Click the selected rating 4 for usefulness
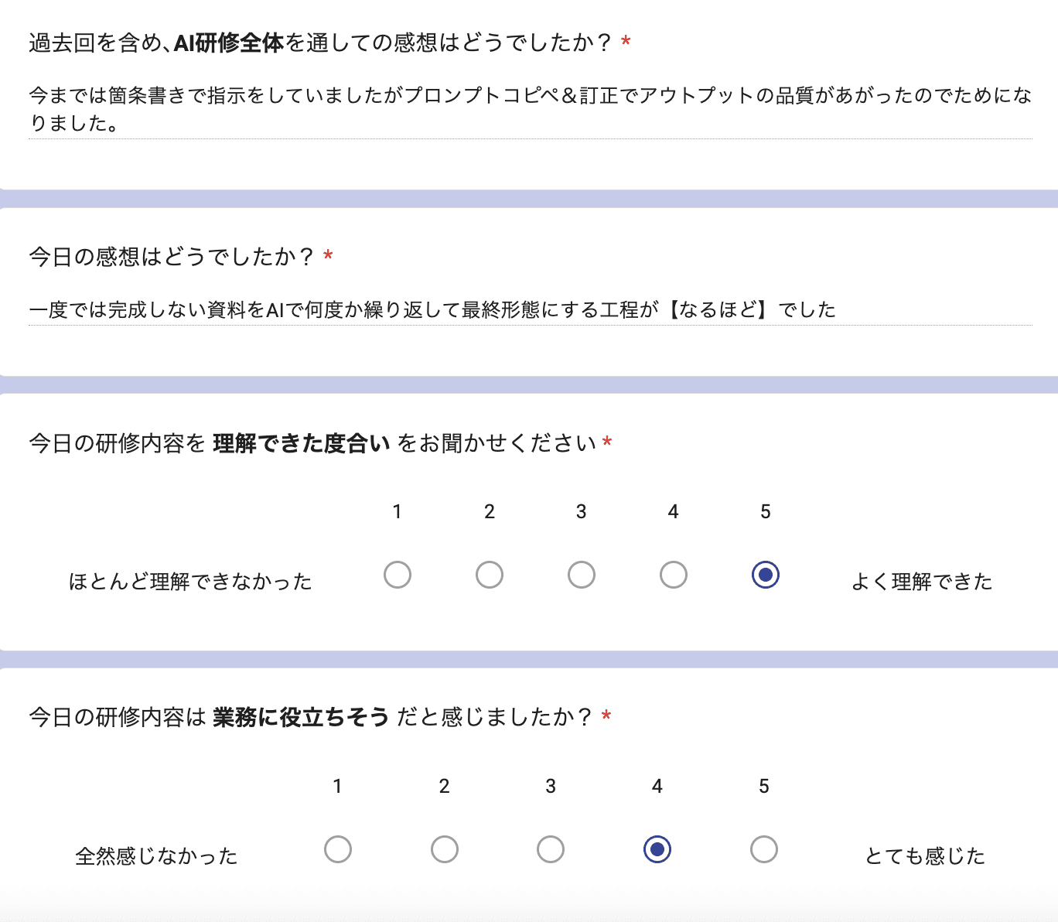Screen dimensions: 1058x922 click(x=657, y=849)
